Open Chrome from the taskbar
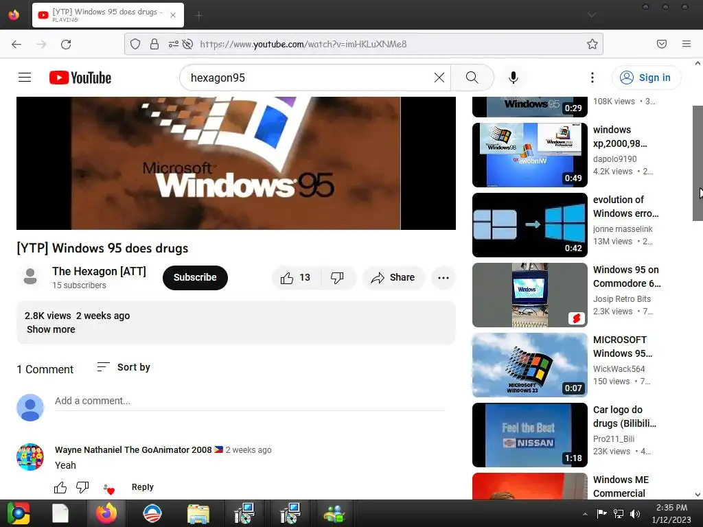 (x=19, y=513)
